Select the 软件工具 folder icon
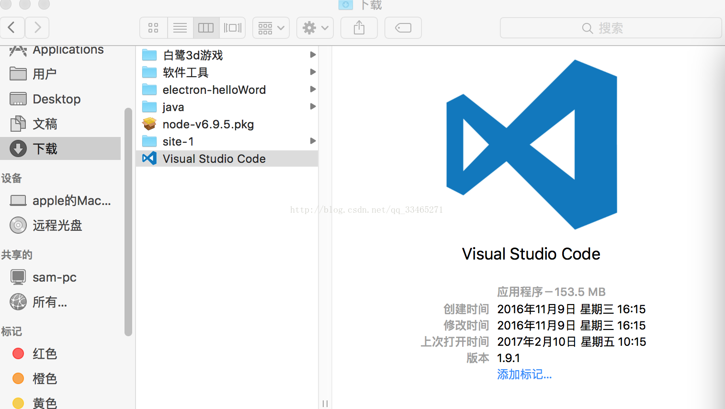The height and width of the screenshot is (409, 725). point(149,72)
